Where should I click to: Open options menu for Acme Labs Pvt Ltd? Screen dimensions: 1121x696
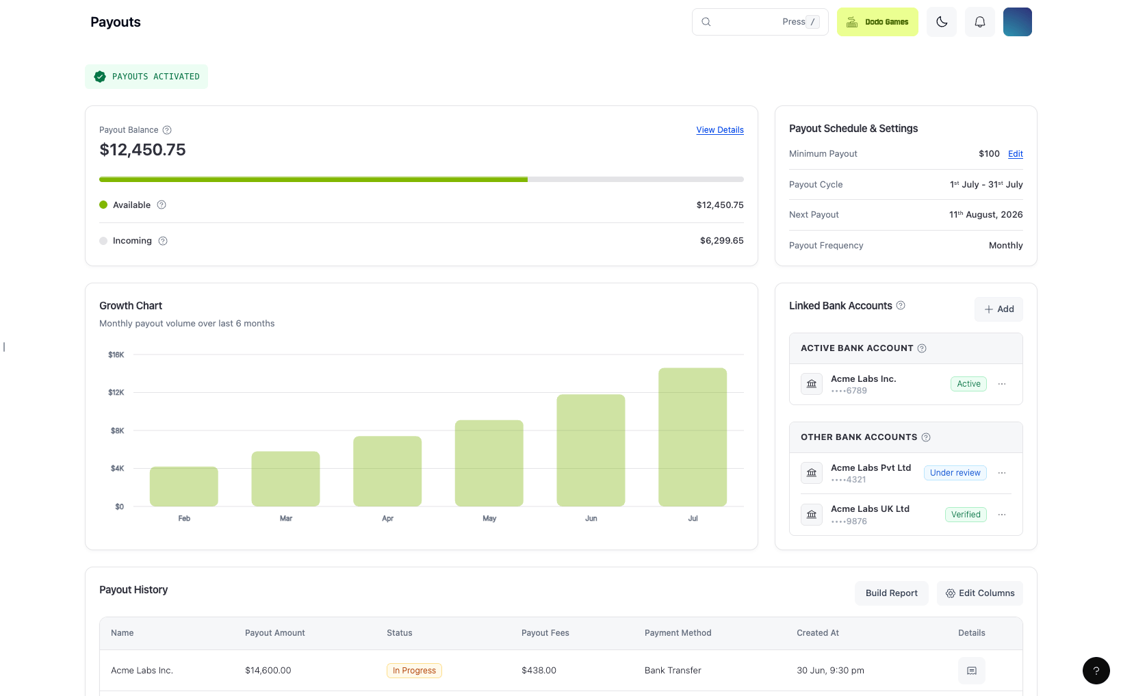click(1002, 473)
